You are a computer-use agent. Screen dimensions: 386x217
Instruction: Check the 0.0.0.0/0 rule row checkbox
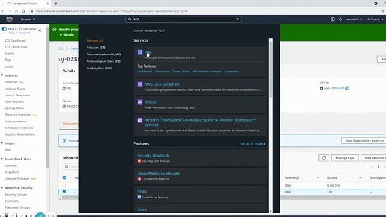65,186
